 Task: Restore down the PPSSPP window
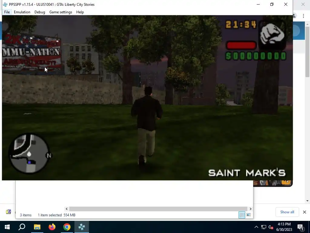coord(272,4)
